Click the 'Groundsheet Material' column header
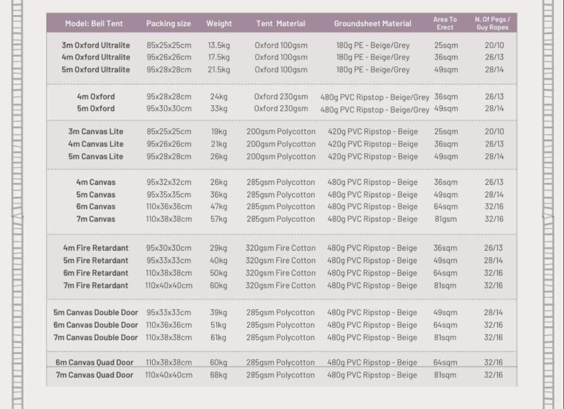Screen dimensions: 564x409 pos(373,24)
